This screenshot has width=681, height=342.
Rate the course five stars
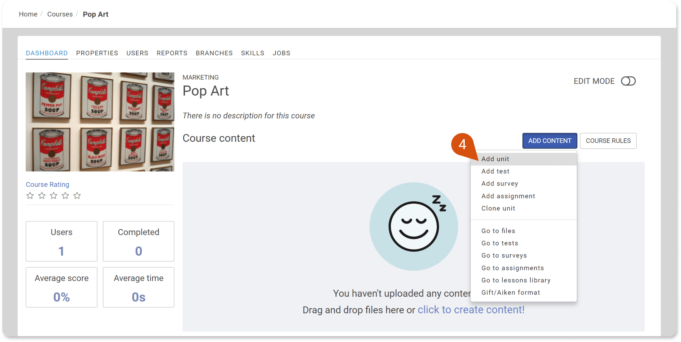77,195
